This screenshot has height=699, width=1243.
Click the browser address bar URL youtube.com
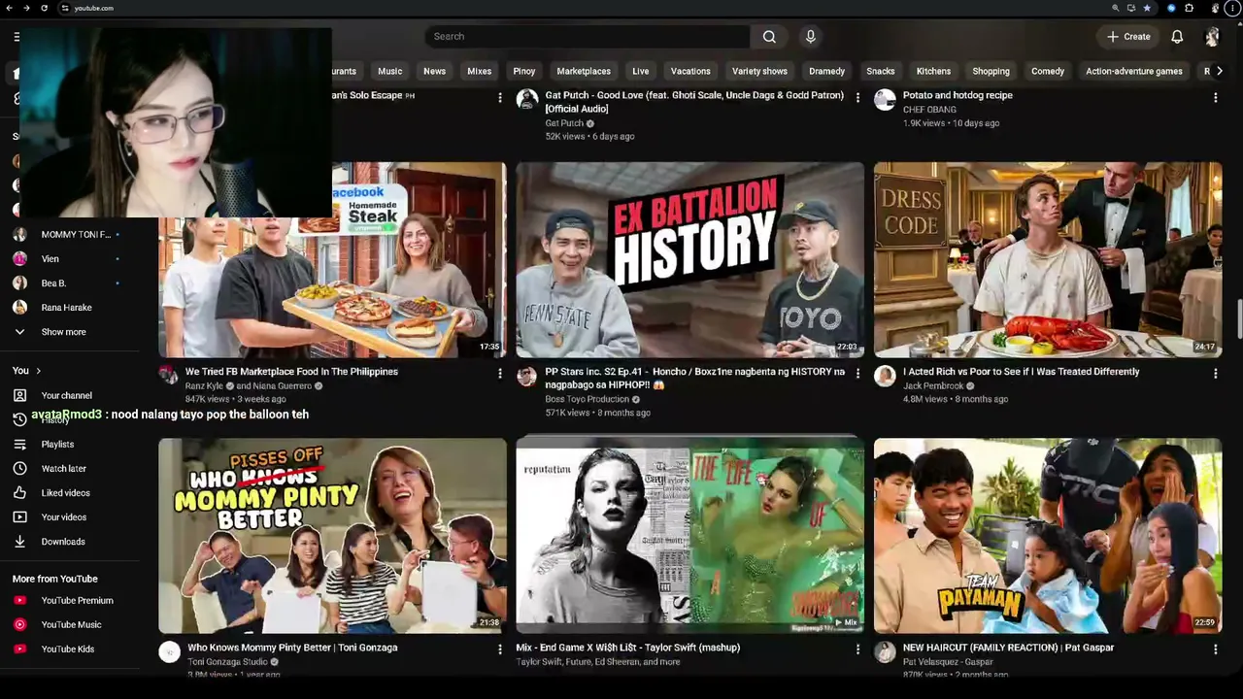tap(94, 8)
